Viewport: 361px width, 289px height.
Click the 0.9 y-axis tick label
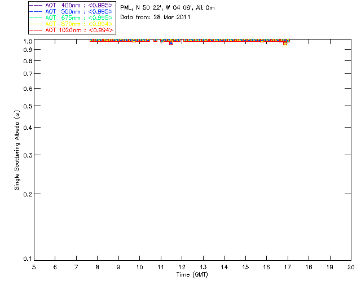click(x=28, y=50)
